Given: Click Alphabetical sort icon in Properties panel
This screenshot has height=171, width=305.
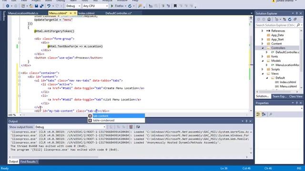Looking at the screenshot, I should (x=264, y=114).
